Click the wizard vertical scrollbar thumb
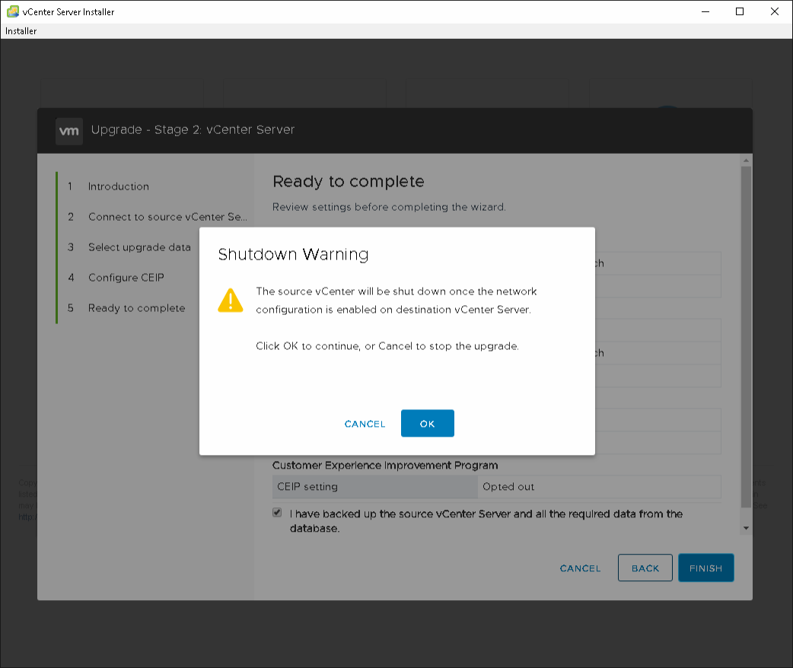The width and height of the screenshot is (793, 668). coord(746,335)
